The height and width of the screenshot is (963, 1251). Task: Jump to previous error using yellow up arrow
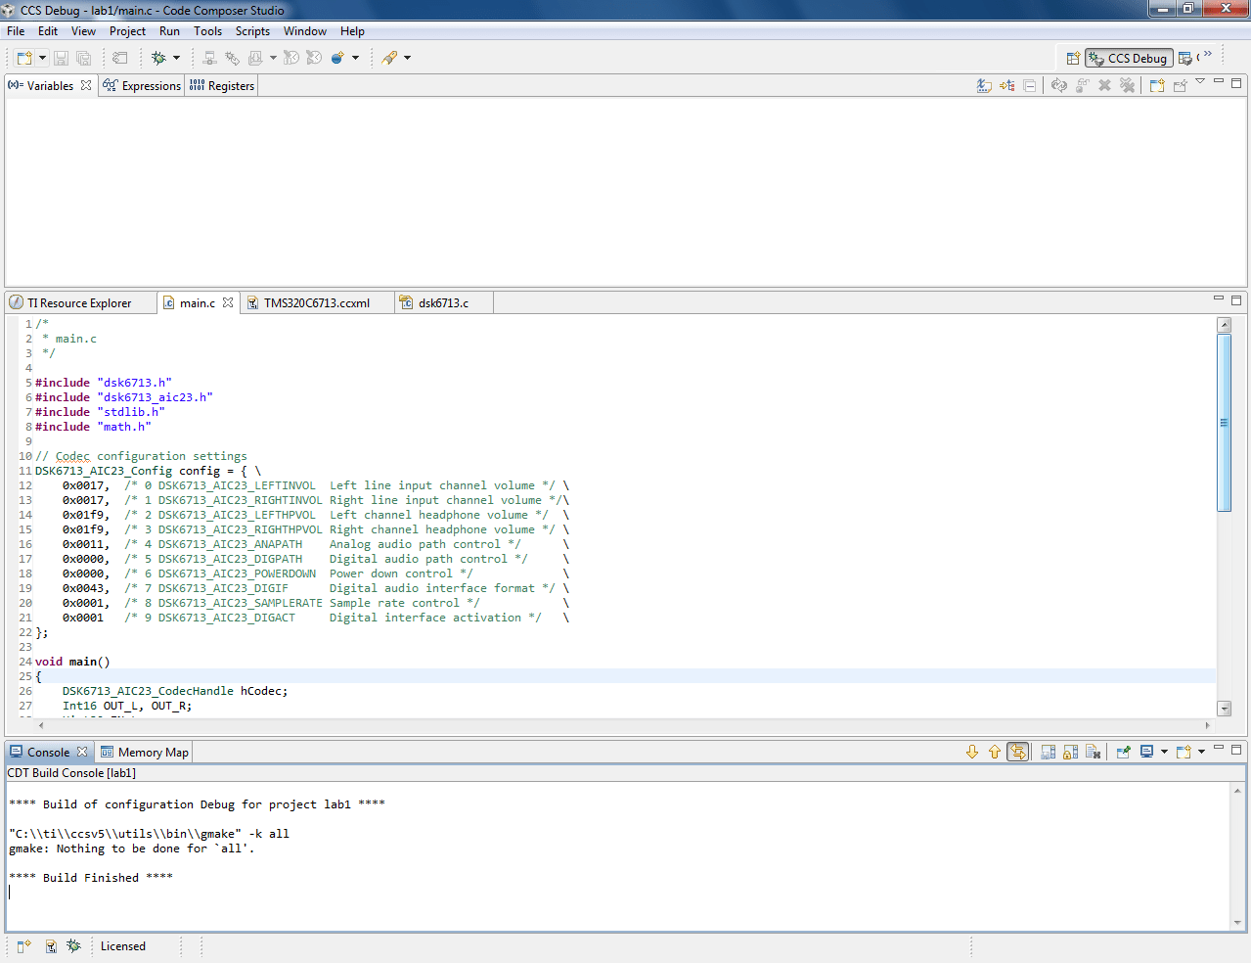pyautogui.click(x=995, y=752)
